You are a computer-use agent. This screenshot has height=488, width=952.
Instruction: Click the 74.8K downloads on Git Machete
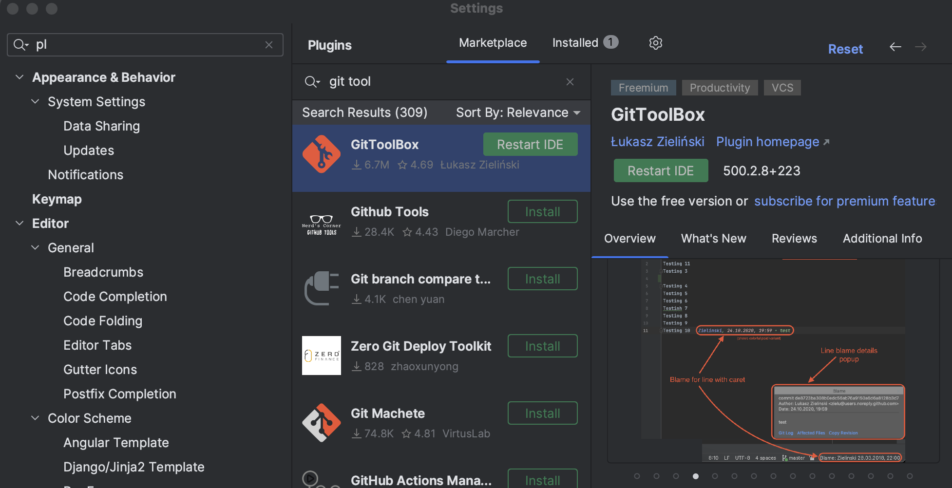[373, 433]
